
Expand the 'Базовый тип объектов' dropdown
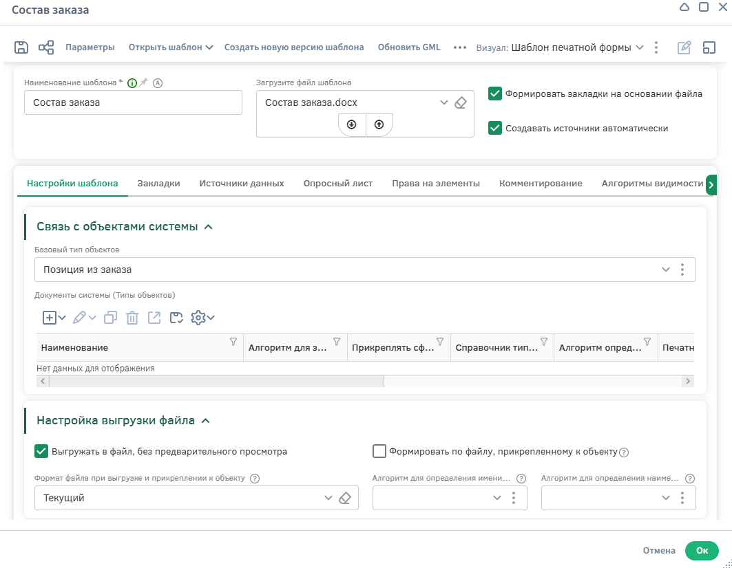coord(665,270)
